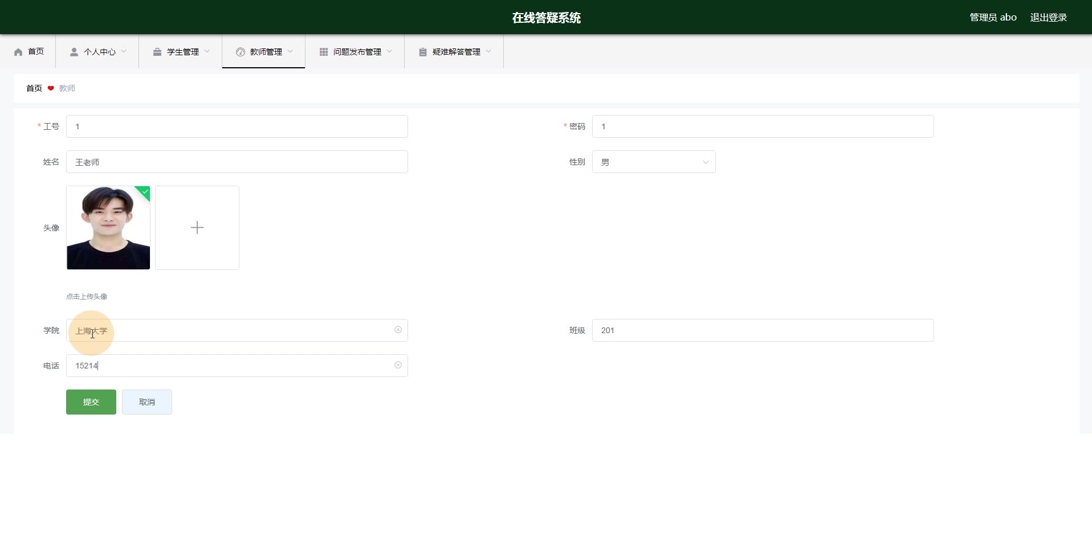Click the 班级 field containing 201
1092x533 pixels.
point(763,330)
